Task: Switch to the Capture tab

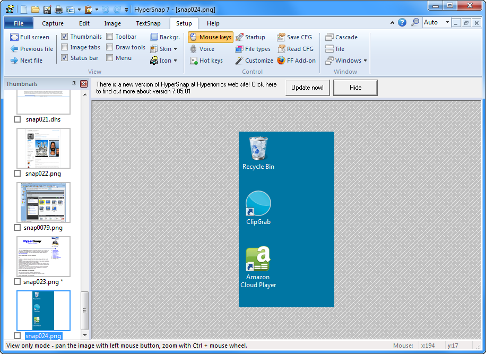Action: tap(53, 23)
